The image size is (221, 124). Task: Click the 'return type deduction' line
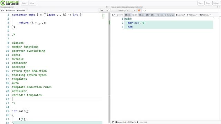tap(29, 71)
